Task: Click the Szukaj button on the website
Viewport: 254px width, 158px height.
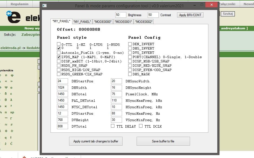Action: click(228, 14)
